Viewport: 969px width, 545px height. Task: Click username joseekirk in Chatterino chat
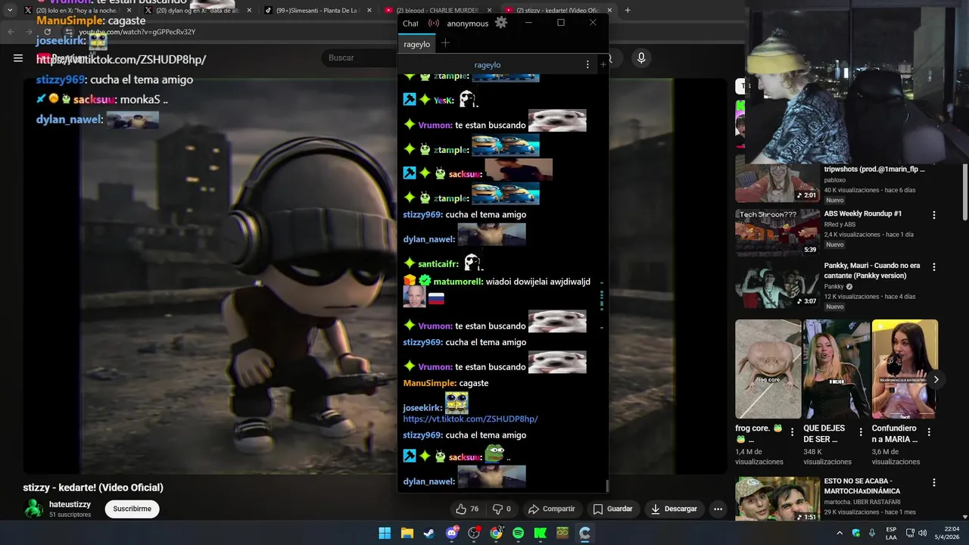pyautogui.click(x=422, y=407)
